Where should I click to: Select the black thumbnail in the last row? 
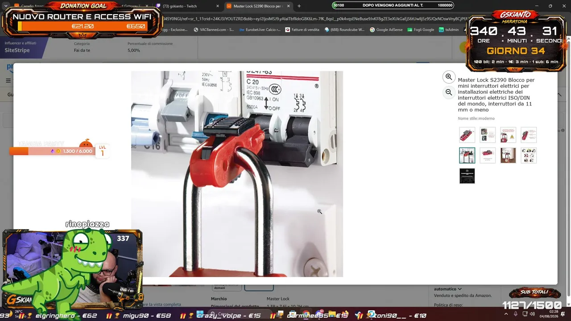tap(467, 176)
